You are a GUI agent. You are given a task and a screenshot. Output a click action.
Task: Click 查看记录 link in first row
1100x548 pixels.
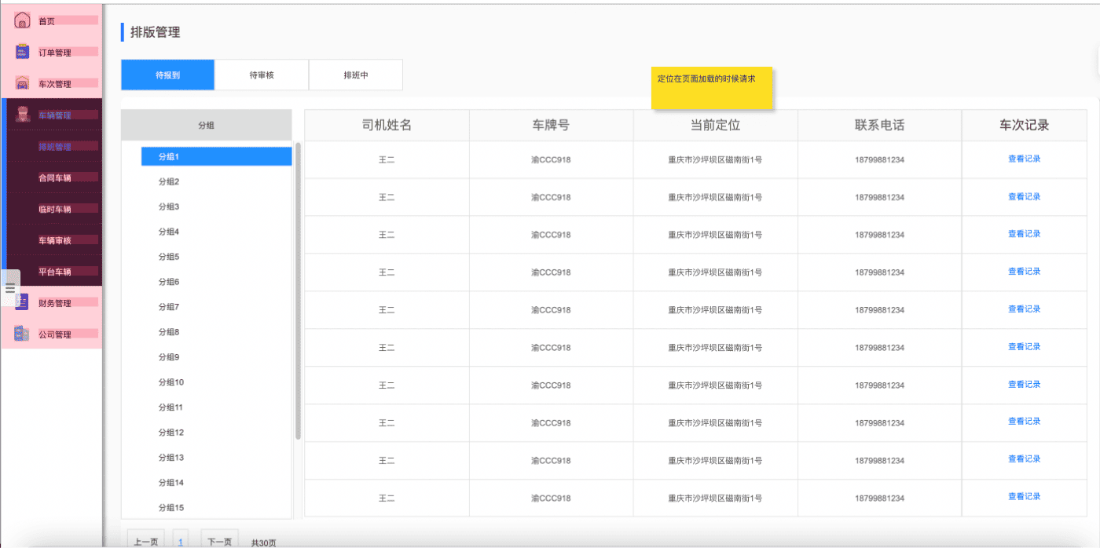[x=1024, y=159]
